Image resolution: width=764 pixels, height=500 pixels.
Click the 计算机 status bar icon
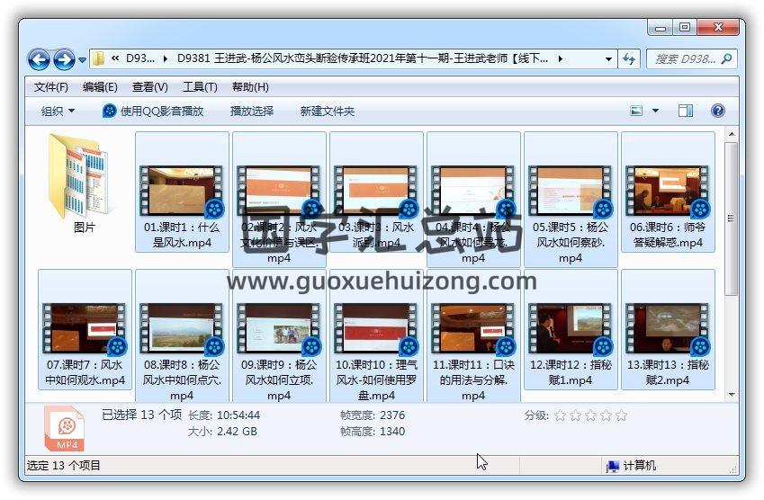[x=613, y=467]
